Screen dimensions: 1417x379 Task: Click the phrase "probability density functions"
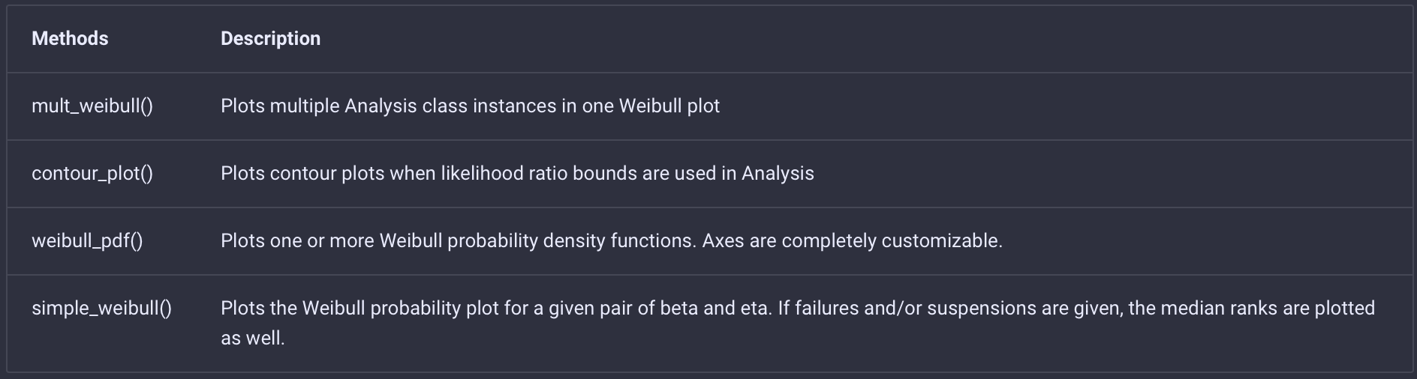coord(570,241)
